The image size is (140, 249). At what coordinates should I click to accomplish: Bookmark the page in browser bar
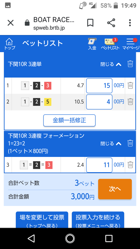[90, 23]
